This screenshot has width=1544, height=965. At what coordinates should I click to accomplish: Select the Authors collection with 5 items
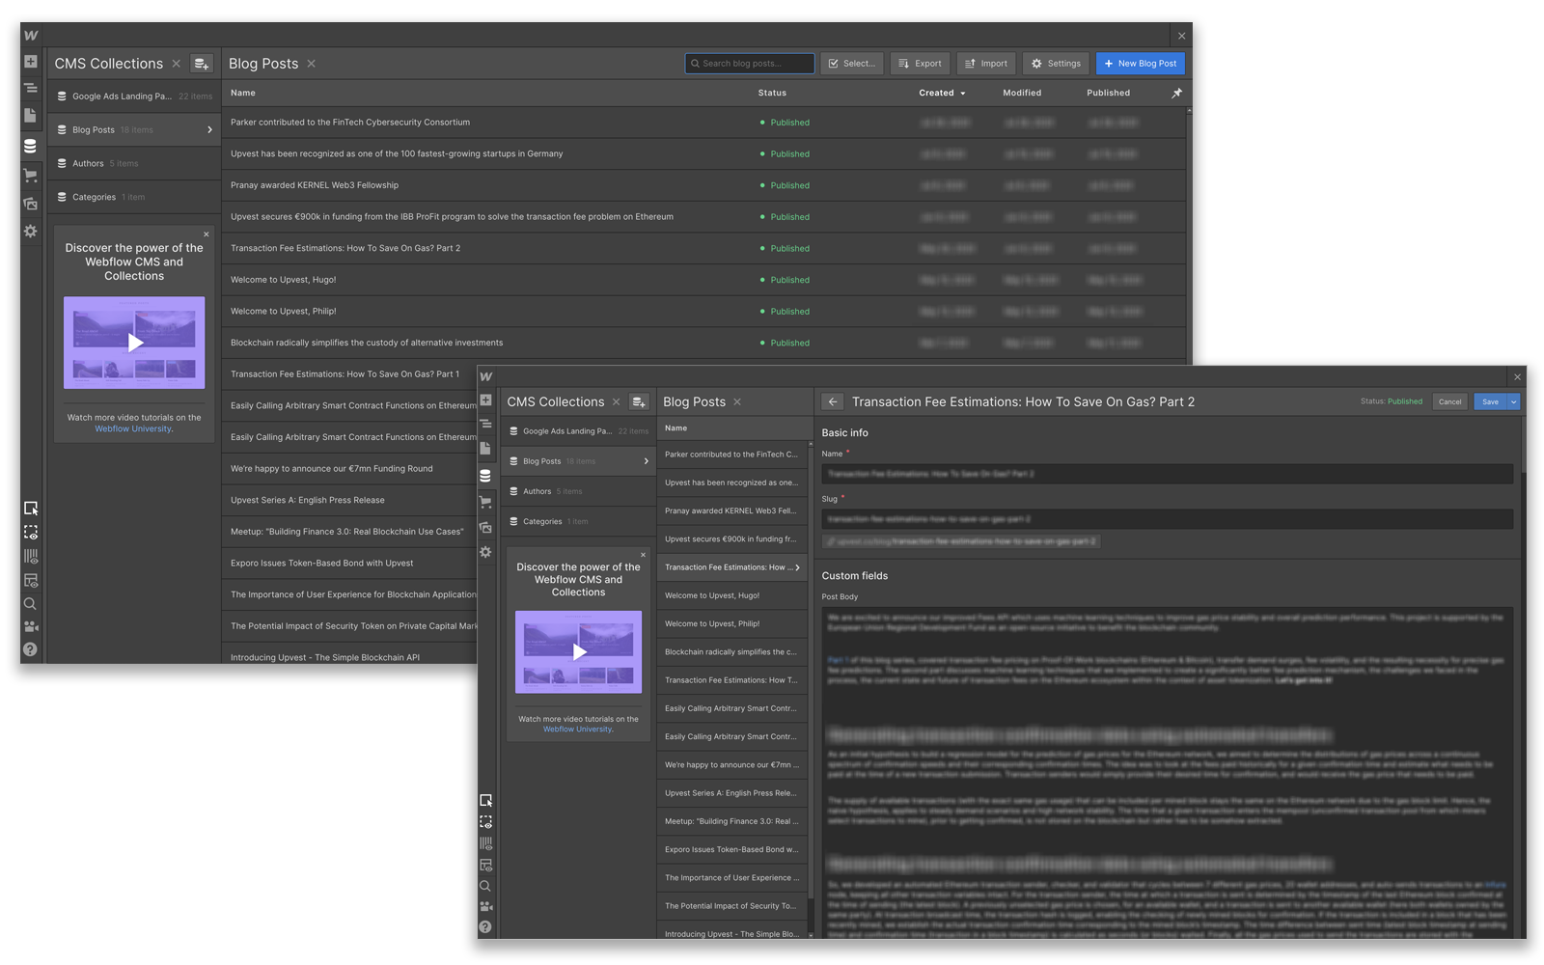pyautogui.click(x=87, y=162)
